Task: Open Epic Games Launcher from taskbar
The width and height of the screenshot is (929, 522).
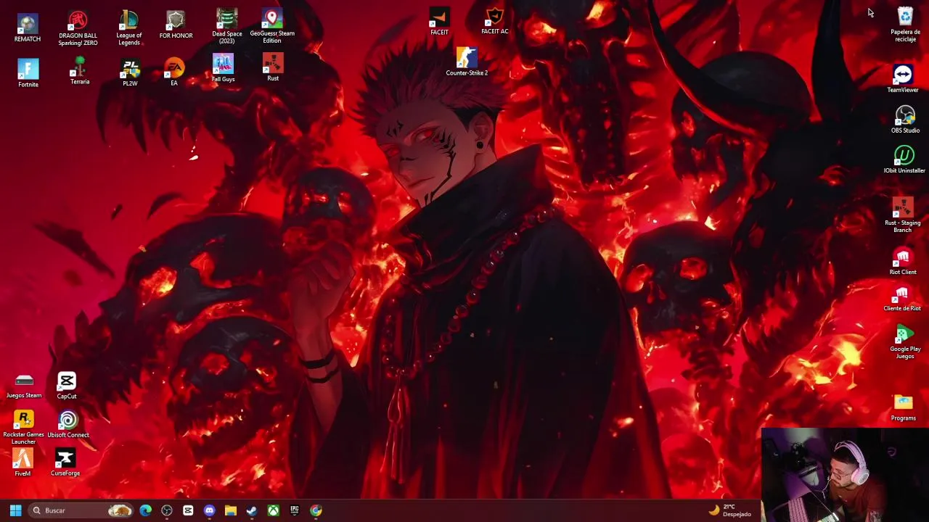Action: 295,510
